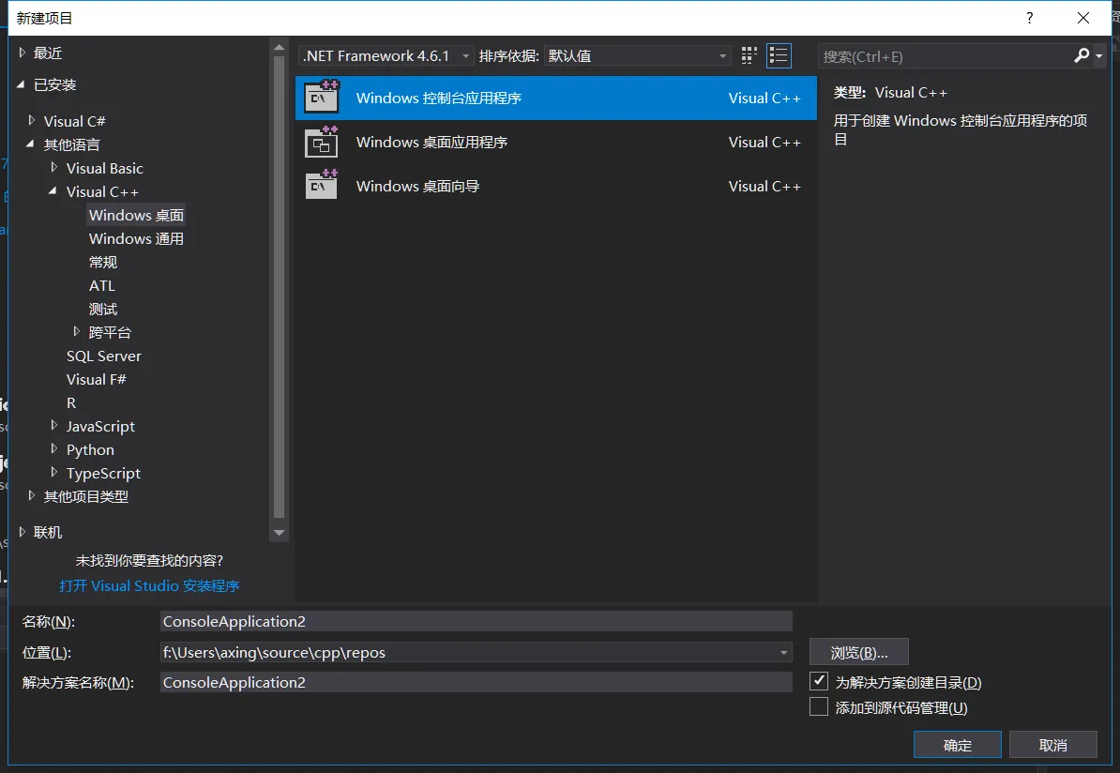
Task: Click the search magnifier icon
Action: point(1082,55)
